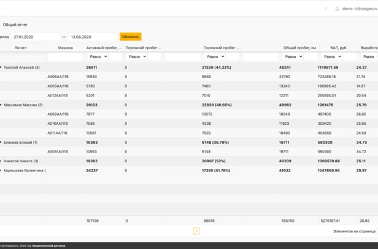This screenshot has width=378, height=249.
Task: Open Равно filter dropdown under Активный пробег
Action: tap(97, 57)
